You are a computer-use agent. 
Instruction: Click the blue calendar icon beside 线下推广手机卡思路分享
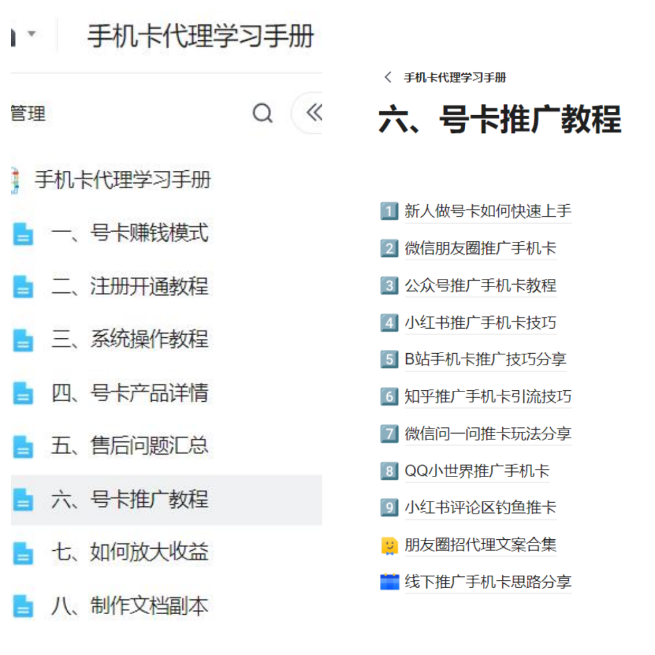[x=389, y=582]
